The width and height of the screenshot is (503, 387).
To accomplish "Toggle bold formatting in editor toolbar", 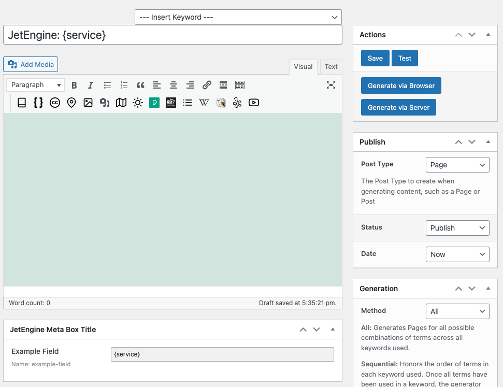I will coord(74,85).
